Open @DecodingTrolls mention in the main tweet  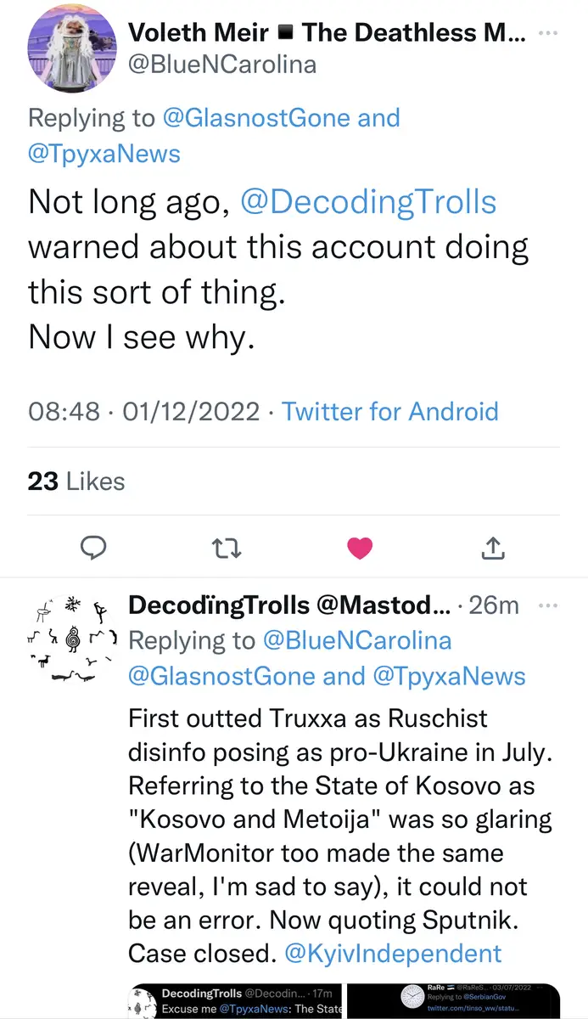pyautogui.click(x=369, y=202)
